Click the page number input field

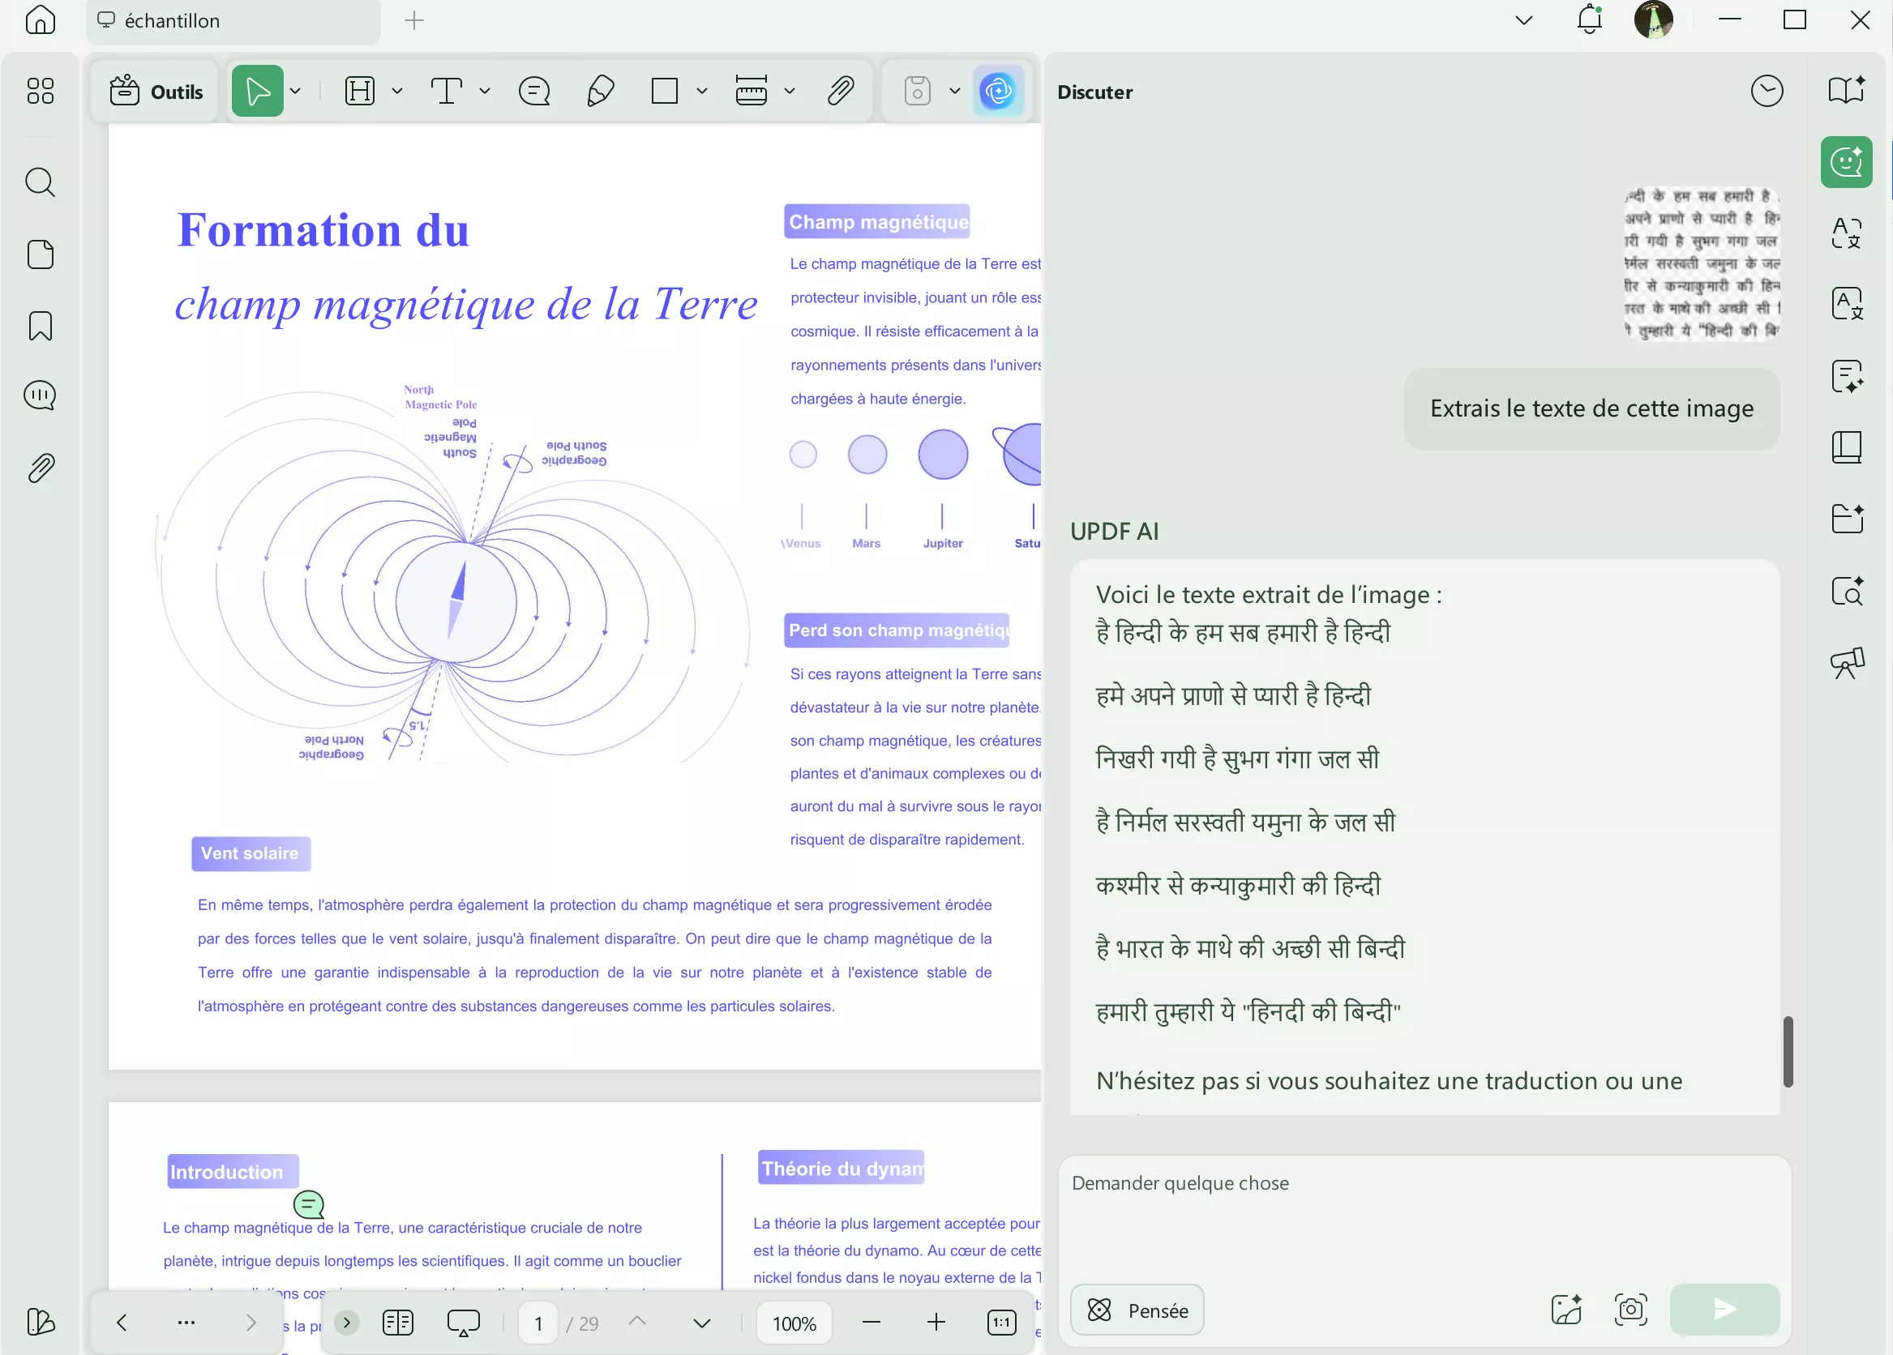click(537, 1323)
